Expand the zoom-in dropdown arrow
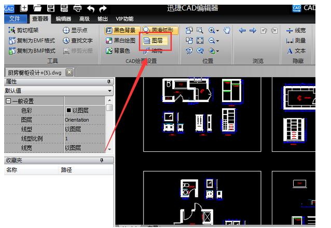Image resolution: width=331 pixels, height=228 pixels. (x=218, y=31)
